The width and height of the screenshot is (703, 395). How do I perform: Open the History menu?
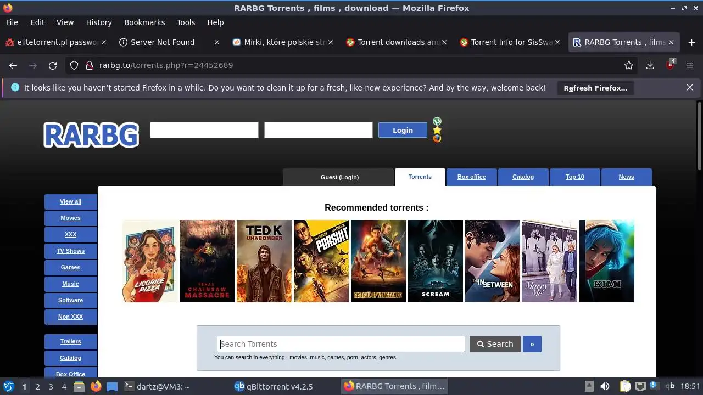pyautogui.click(x=99, y=22)
